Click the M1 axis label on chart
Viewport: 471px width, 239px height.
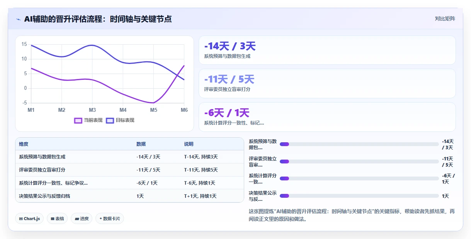pos(31,110)
